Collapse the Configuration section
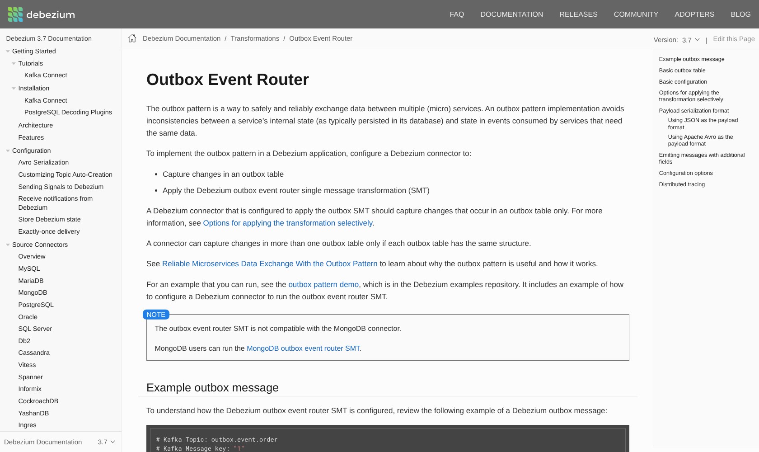Screen dimensions: 759x452 pyautogui.click(x=8, y=151)
